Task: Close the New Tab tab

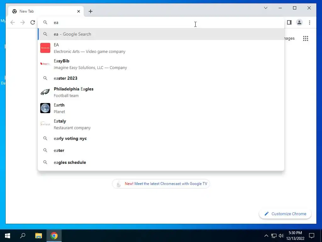Action: click(78, 11)
